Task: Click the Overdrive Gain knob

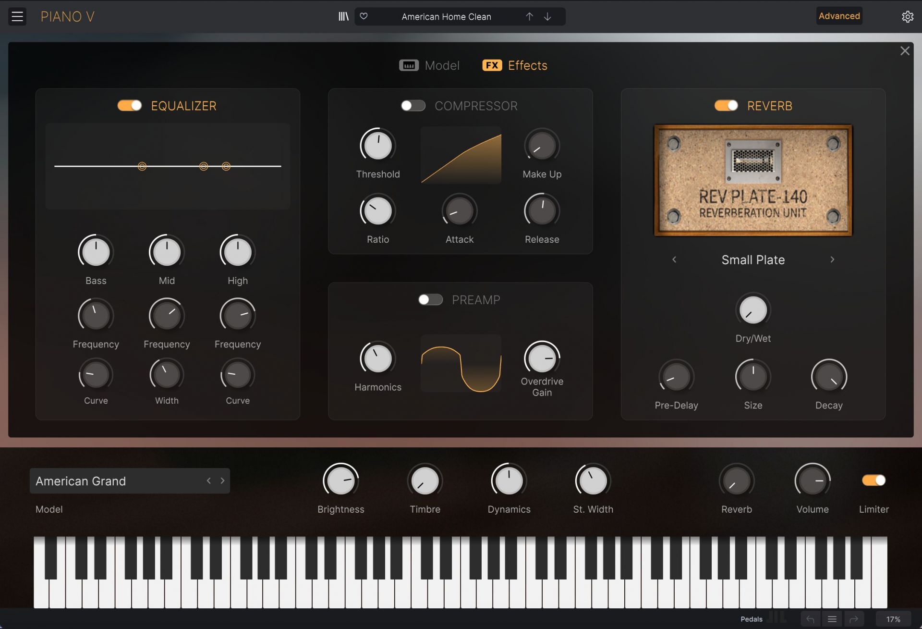Action: tap(542, 358)
